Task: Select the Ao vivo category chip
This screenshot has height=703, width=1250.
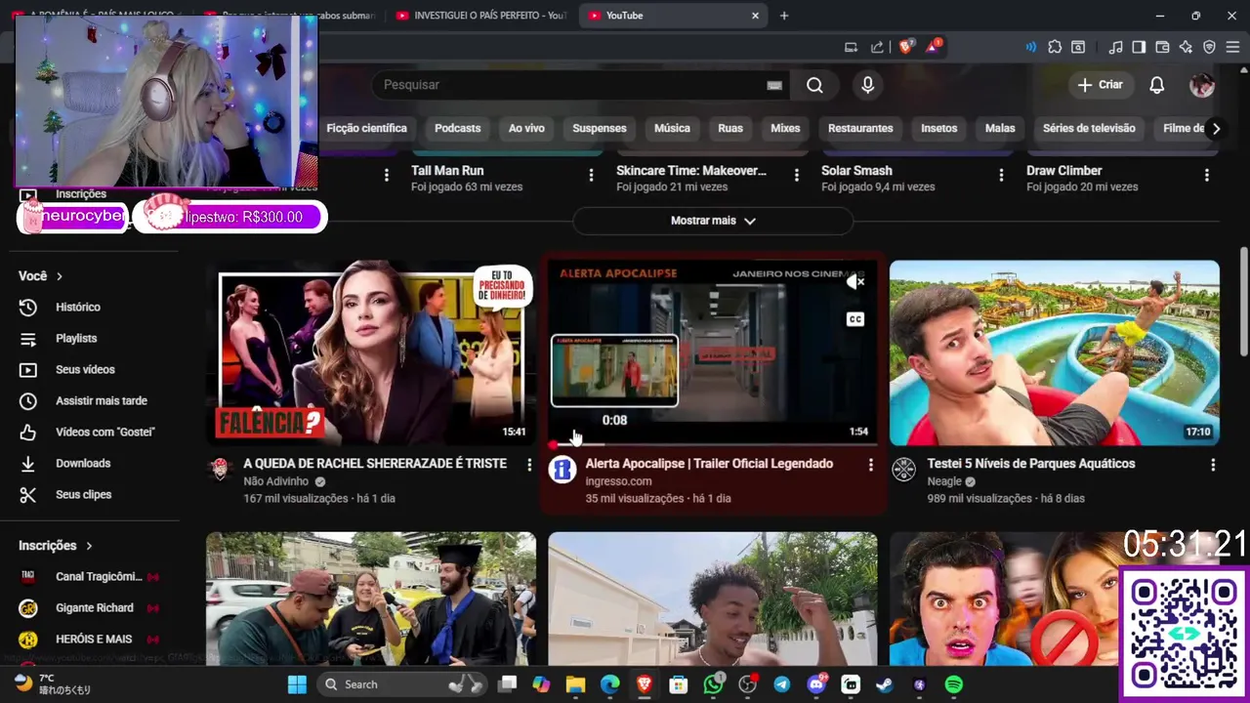Action: [526, 128]
